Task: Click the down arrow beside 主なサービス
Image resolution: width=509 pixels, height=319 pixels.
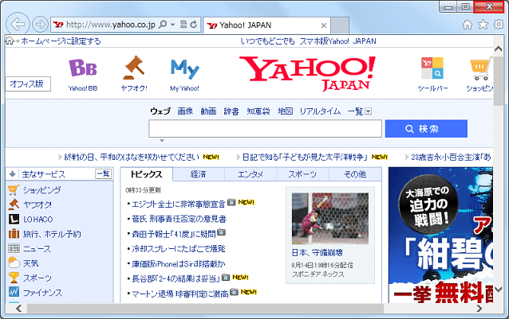Action: 12,174
